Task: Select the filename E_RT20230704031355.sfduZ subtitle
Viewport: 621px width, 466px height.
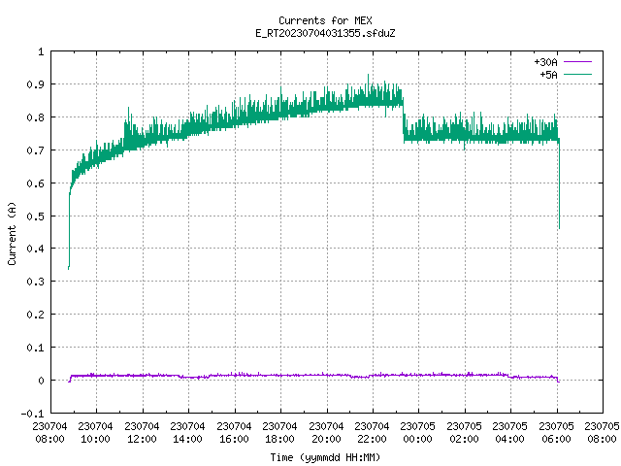Action: (325, 33)
